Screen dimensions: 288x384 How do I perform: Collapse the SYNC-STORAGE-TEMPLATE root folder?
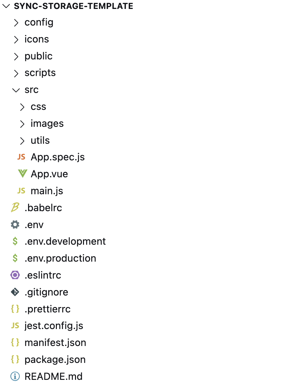tap(6, 5)
